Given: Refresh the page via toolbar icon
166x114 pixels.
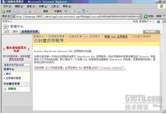Looking at the screenshot, I should pyautogui.click(x=30, y=11).
